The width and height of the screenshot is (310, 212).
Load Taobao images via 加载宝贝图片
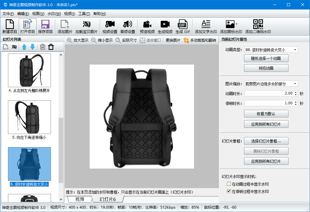[x=86, y=26]
